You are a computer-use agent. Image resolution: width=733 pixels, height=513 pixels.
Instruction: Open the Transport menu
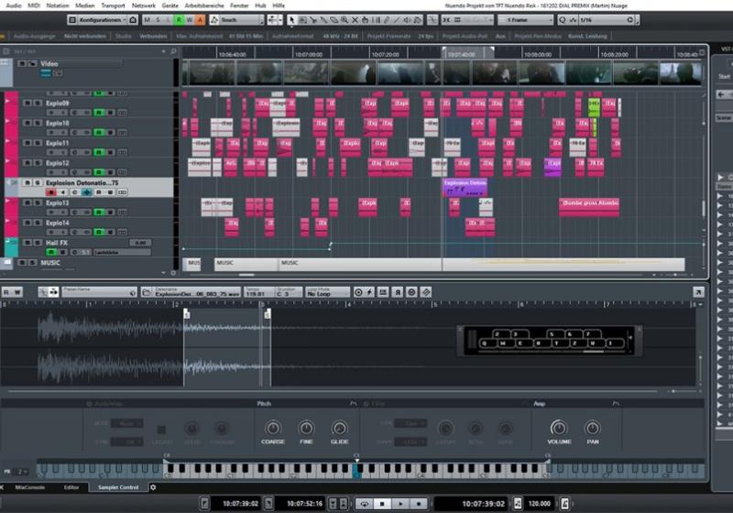click(113, 5)
